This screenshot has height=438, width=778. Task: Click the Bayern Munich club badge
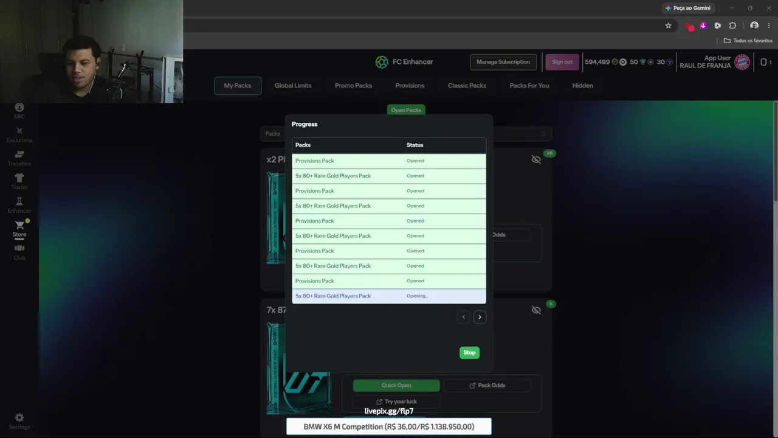click(x=742, y=61)
